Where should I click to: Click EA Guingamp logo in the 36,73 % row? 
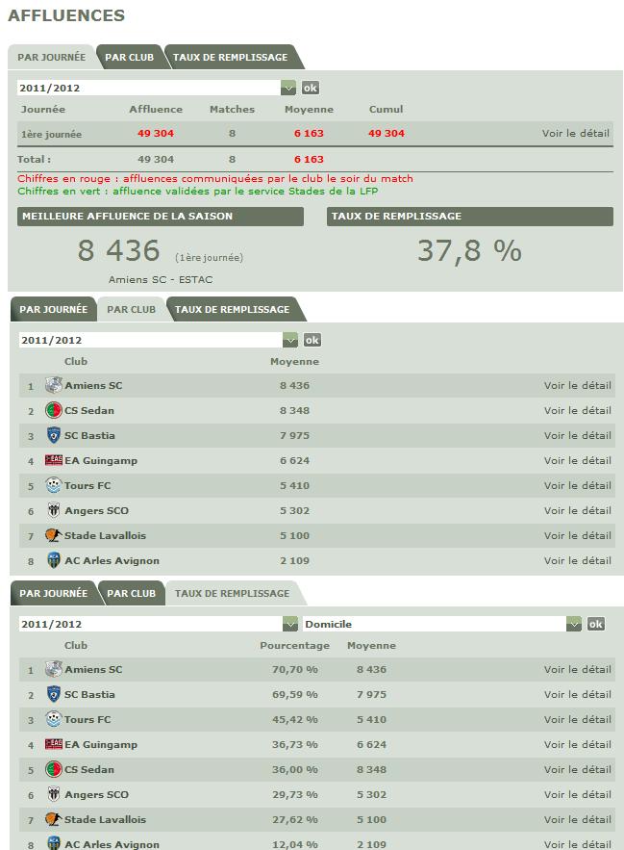point(54,744)
